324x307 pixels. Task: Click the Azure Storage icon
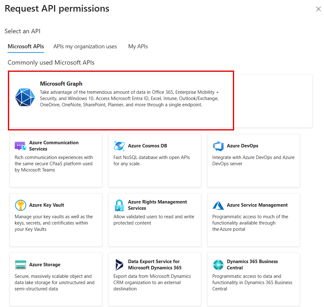click(20, 265)
